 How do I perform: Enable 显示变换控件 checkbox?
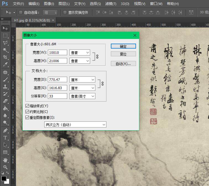point(65,12)
